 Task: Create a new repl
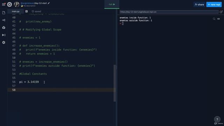pos(214,5)
